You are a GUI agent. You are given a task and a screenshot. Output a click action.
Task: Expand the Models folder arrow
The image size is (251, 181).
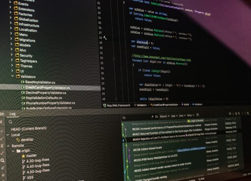click(x=11, y=44)
